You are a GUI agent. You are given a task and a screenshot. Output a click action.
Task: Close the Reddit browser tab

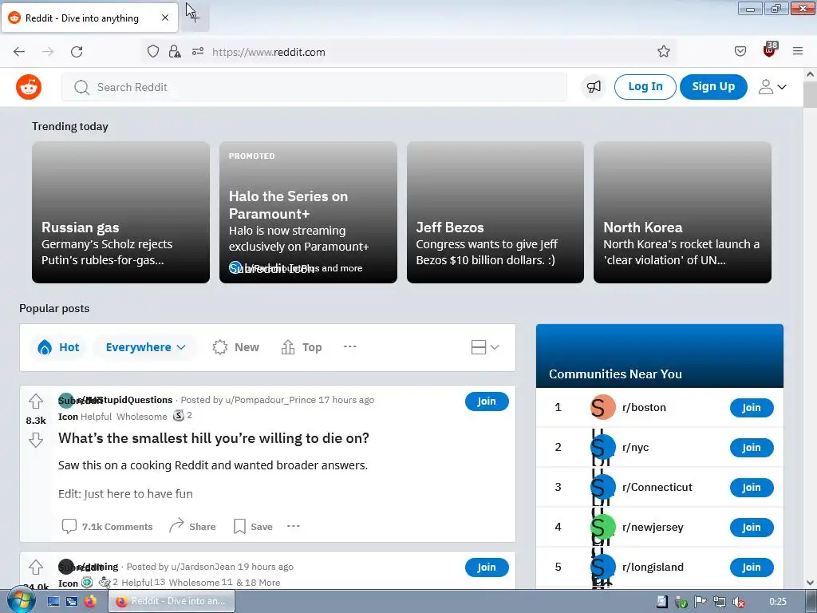pyautogui.click(x=165, y=18)
